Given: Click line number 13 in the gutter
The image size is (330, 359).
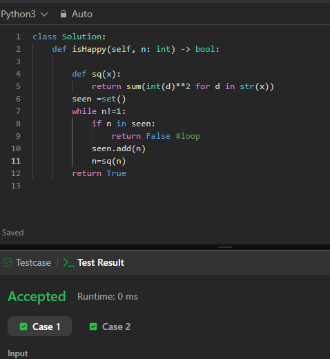Looking at the screenshot, I should (x=16, y=186).
